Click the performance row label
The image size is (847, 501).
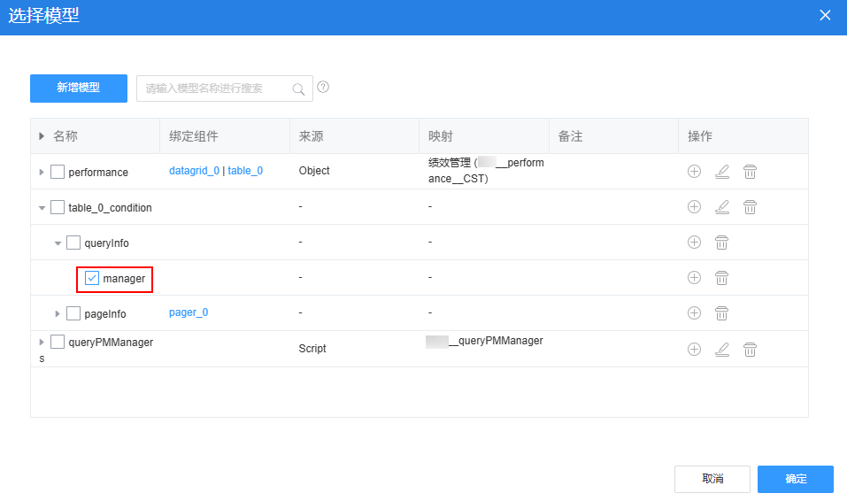[x=98, y=173]
